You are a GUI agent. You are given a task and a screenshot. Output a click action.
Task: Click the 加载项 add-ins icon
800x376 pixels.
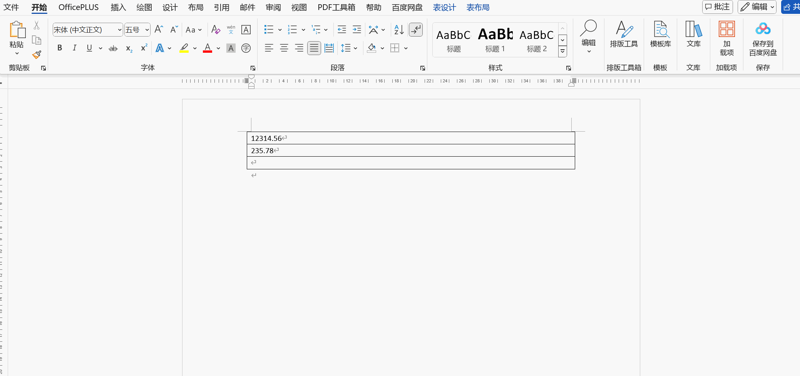click(x=726, y=38)
